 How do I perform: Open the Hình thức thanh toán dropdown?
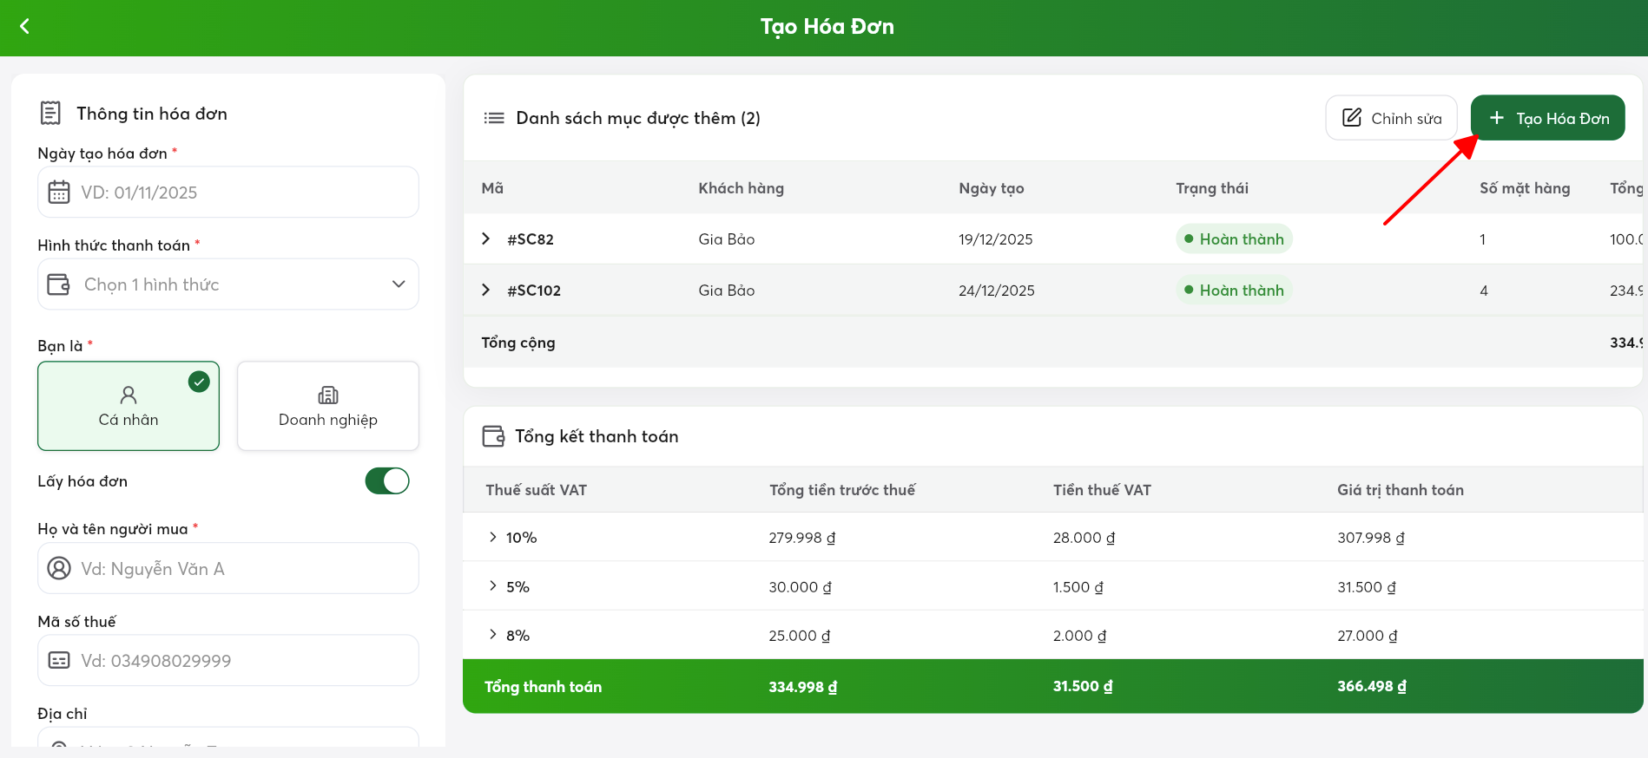pyautogui.click(x=228, y=284)
